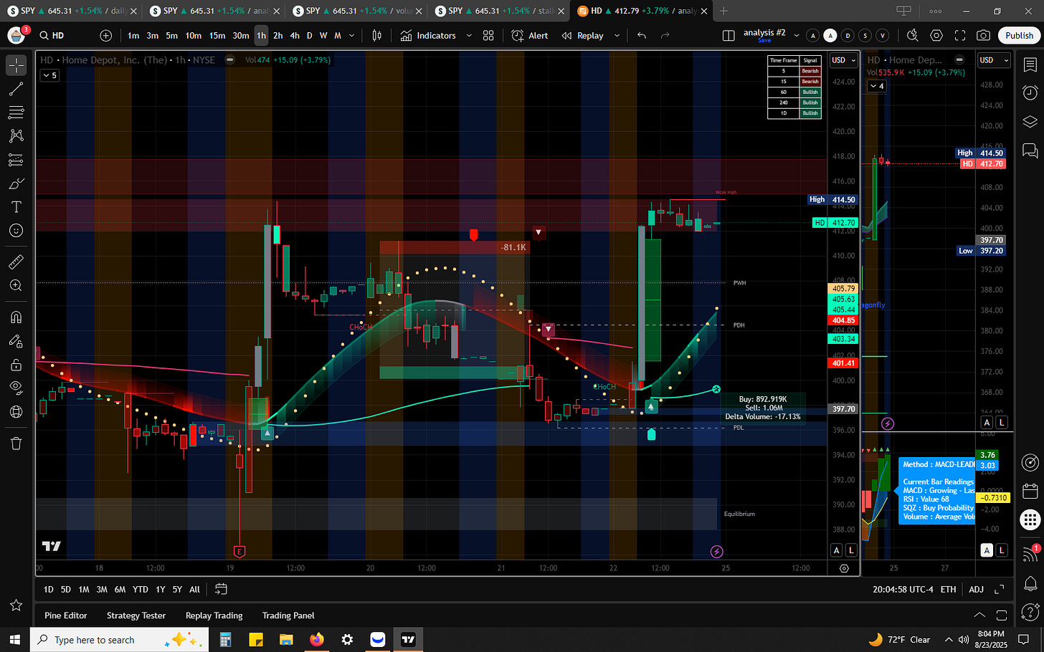Open the alerts clock panel
1044x652 pixels.
[1030, 92]
